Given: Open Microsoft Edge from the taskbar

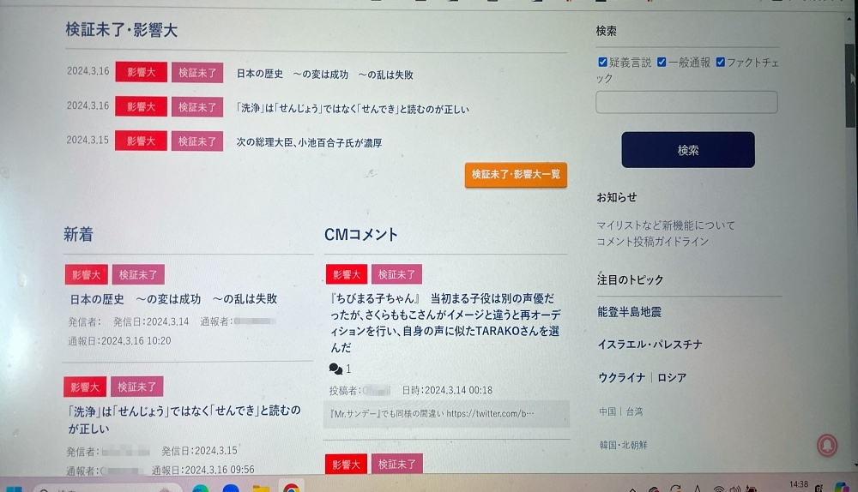Looking at the screenshot, I should [x=200, y=489].
